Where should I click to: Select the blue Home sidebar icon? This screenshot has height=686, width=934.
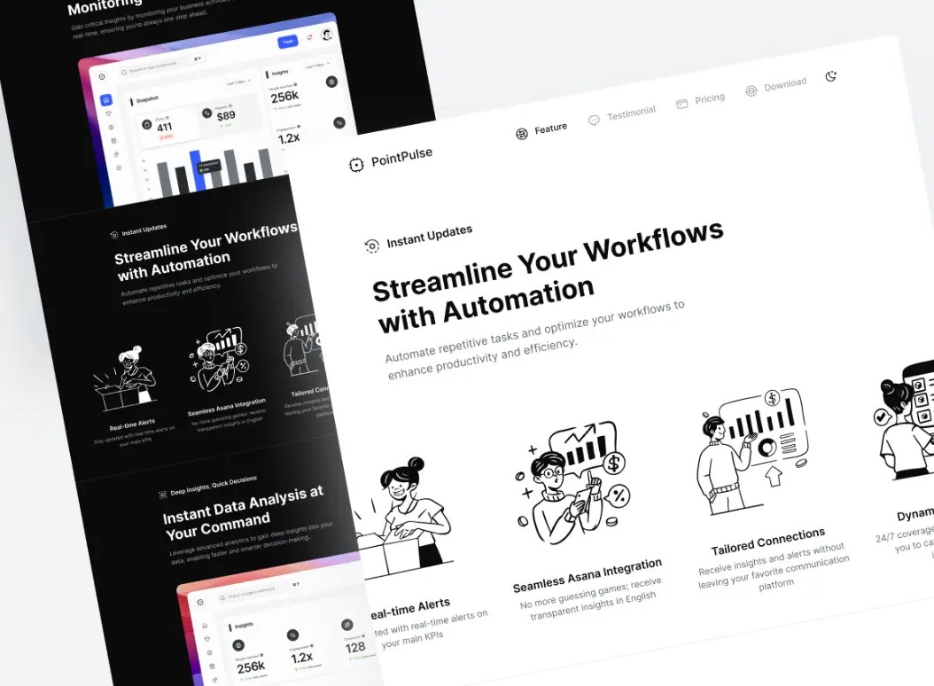coord(105,99)
